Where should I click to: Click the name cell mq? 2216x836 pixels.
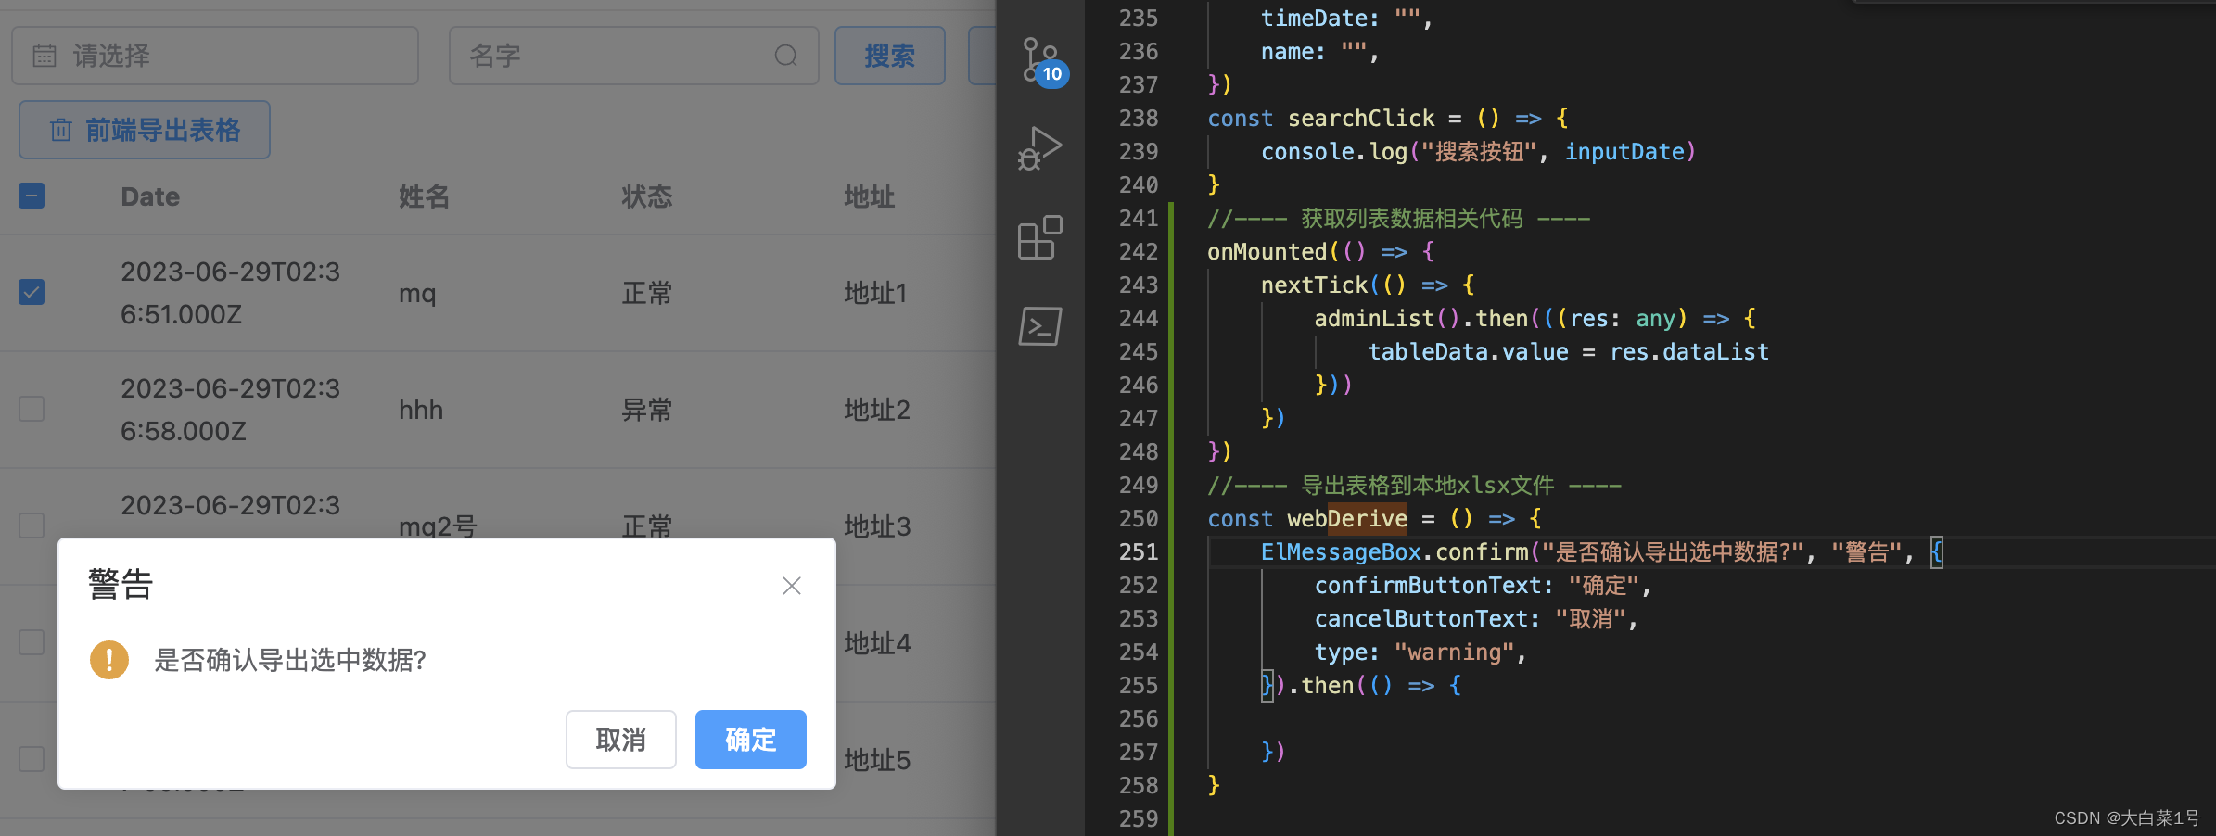(x=417, y=294)
